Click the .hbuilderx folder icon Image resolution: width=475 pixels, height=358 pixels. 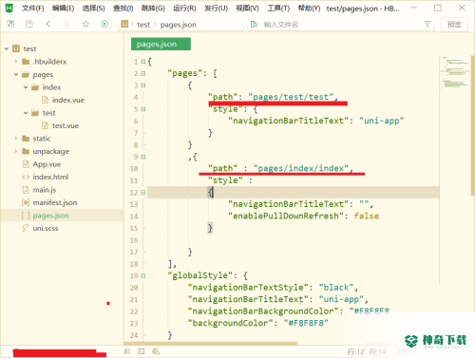(26, 62)
